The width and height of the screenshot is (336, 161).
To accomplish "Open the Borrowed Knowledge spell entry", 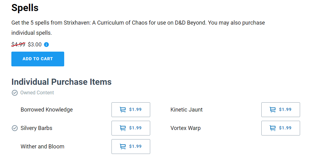I will [47, 110].
